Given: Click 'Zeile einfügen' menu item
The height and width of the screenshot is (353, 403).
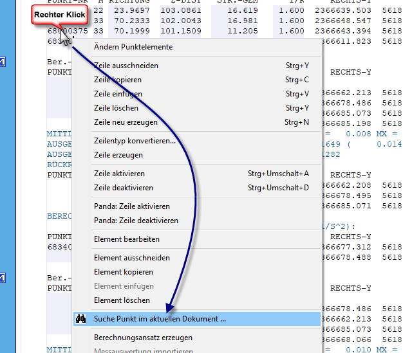Looking at the screenshot, I should (x=118, y=94).
